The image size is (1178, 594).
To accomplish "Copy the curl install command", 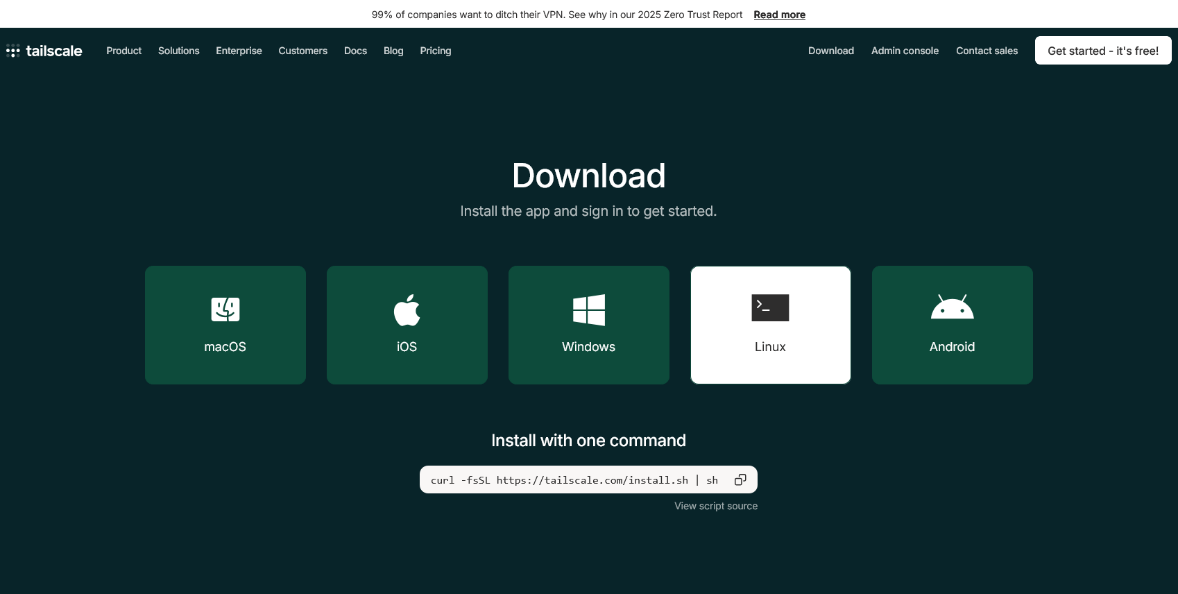I will click(x=740, y=480).
